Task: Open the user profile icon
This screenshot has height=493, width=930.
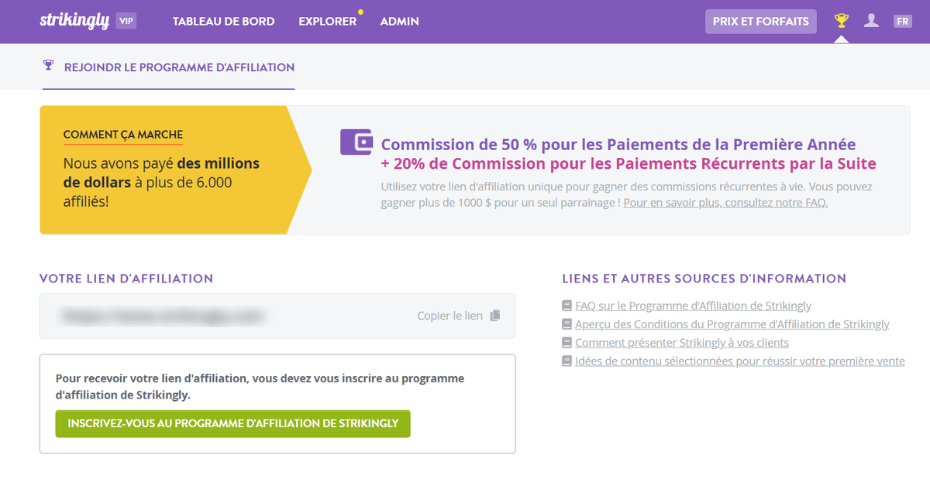Action: coord(871,21)
